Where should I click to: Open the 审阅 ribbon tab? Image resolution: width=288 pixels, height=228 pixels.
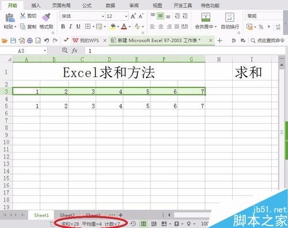[x=134, y=5]
